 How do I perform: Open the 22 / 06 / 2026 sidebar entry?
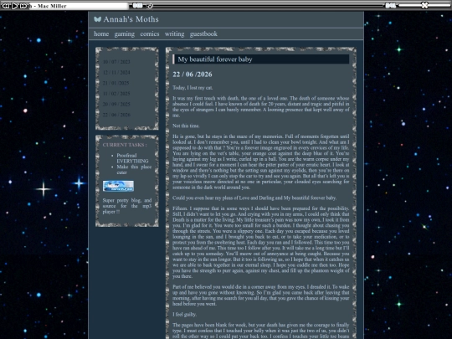tap(116, 115)
